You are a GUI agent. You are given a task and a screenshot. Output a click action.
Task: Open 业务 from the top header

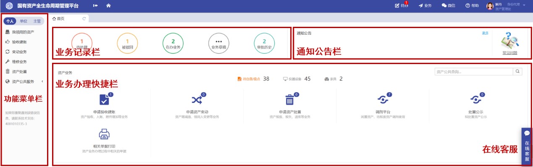coord(425,5)
